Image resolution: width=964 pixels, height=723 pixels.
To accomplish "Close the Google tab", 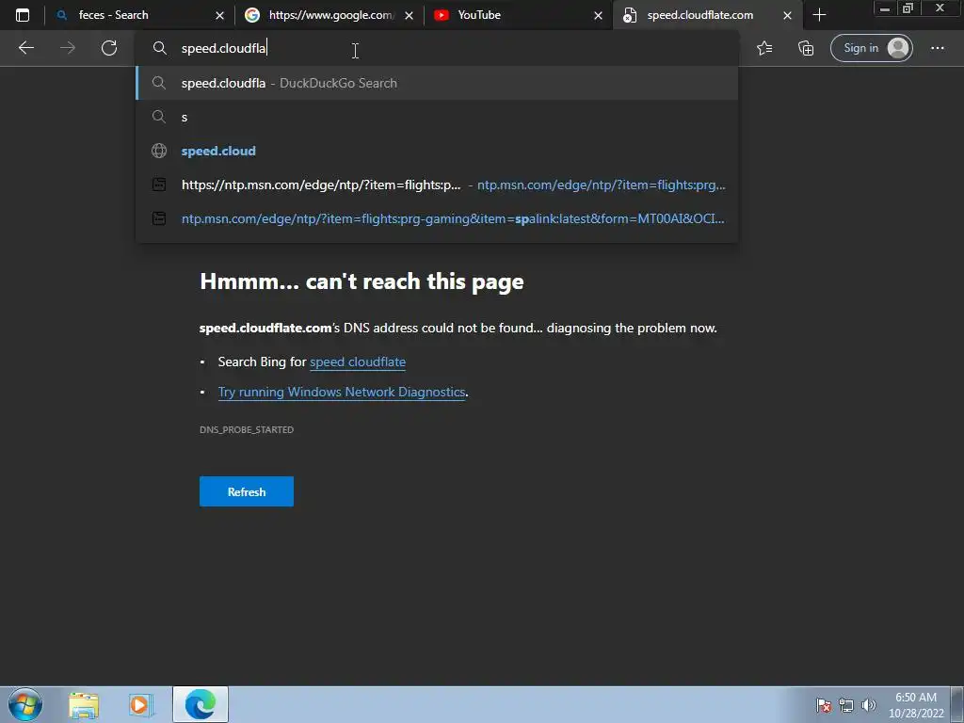I will (x=409, y=15).
